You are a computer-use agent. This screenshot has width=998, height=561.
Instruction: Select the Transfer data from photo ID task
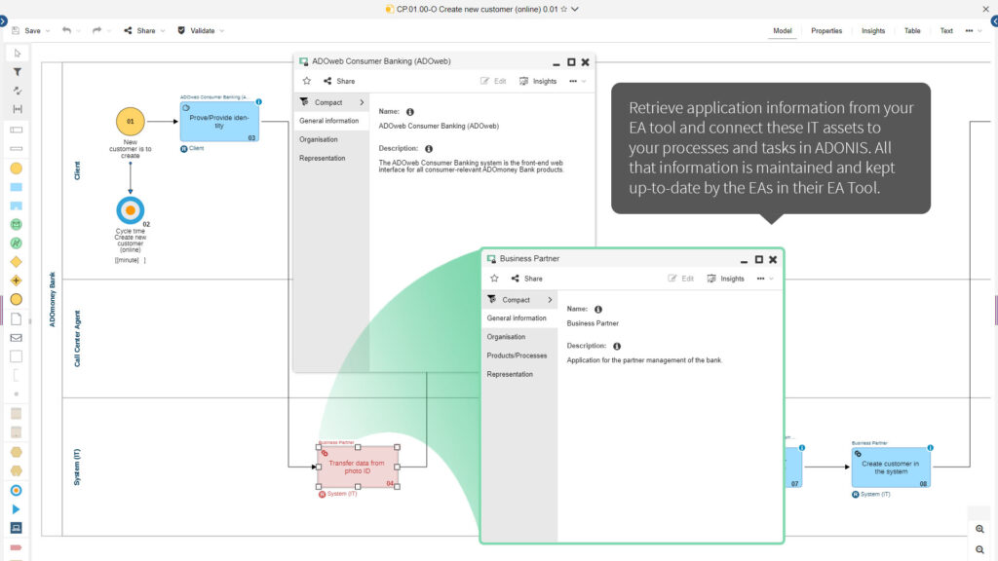[356, 467]
